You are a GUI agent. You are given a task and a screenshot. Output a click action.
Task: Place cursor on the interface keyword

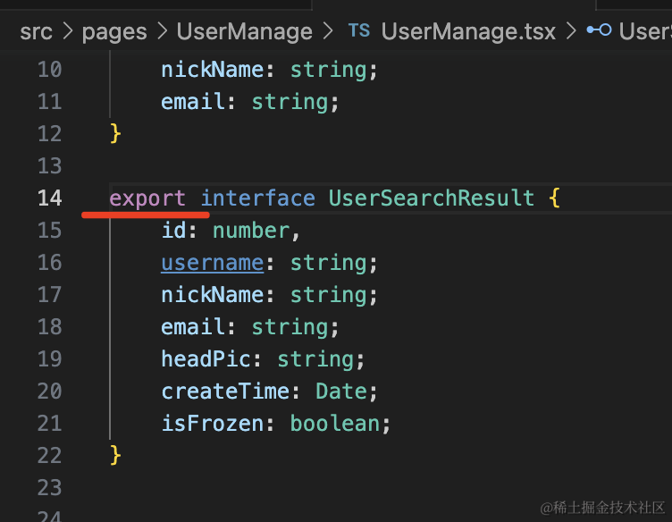click(x=257, y=198)
